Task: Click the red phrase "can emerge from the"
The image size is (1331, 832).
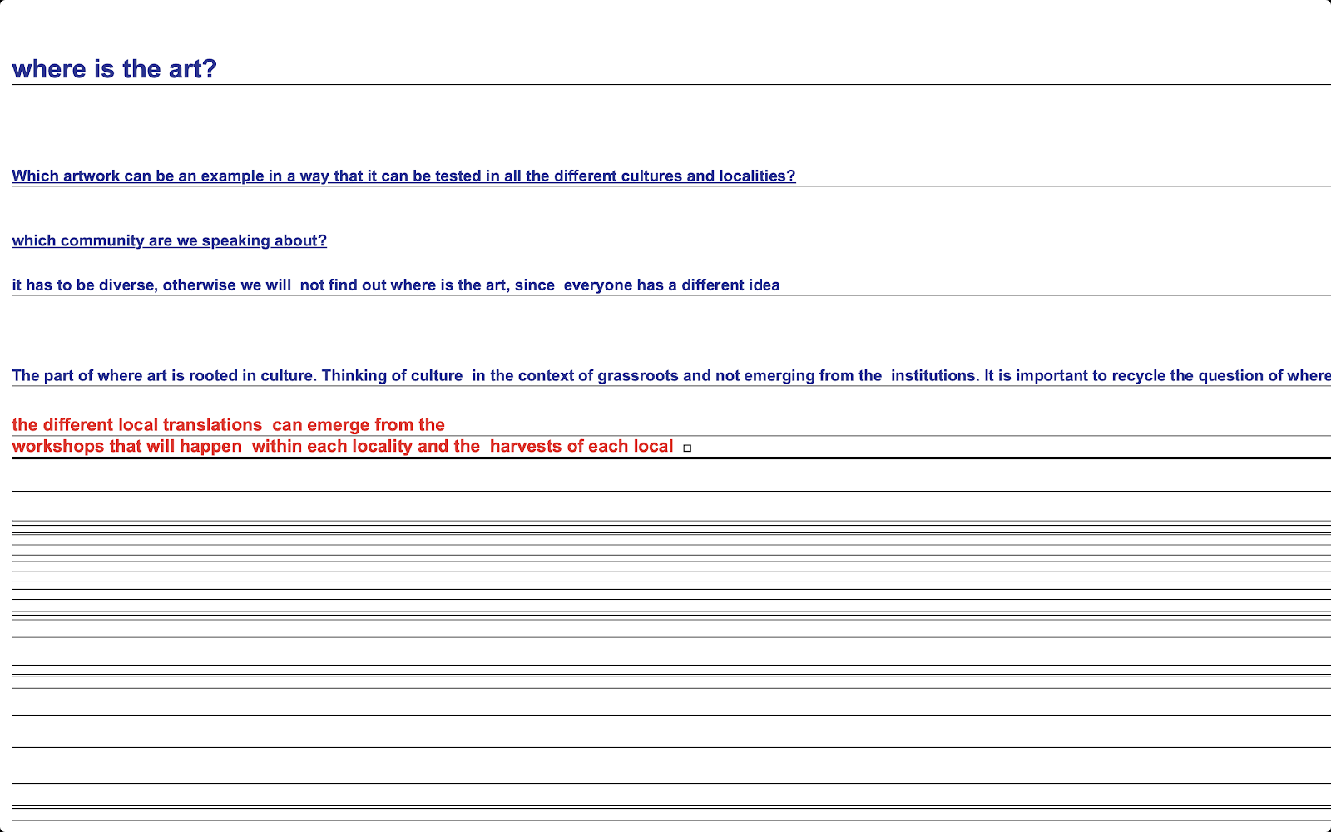Action: coord(359,425)
